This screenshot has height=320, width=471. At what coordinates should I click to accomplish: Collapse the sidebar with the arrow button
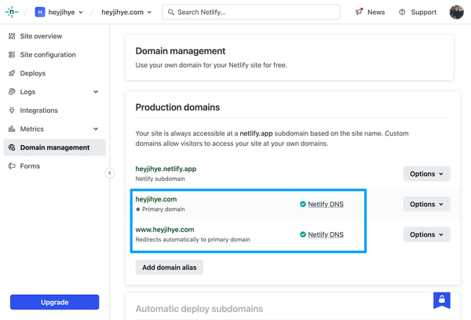(x=110, y=173)
